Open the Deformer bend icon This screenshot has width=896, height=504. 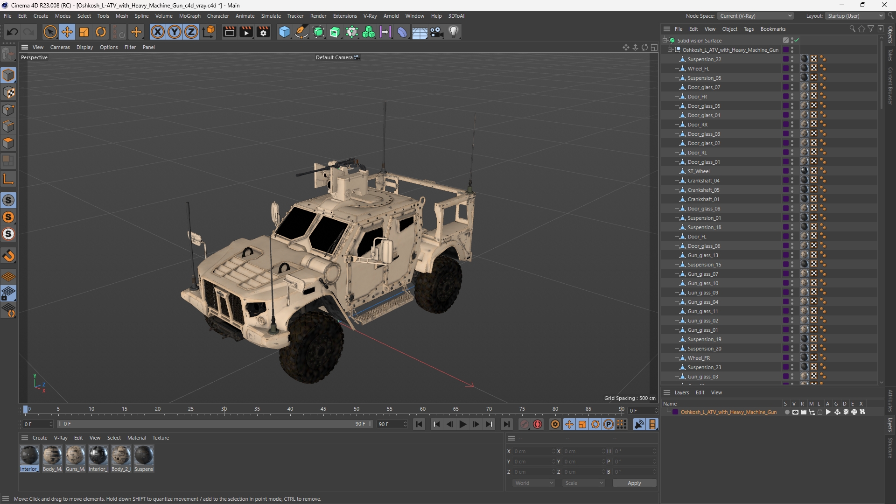pyautogui.click(x=402, y=32)
